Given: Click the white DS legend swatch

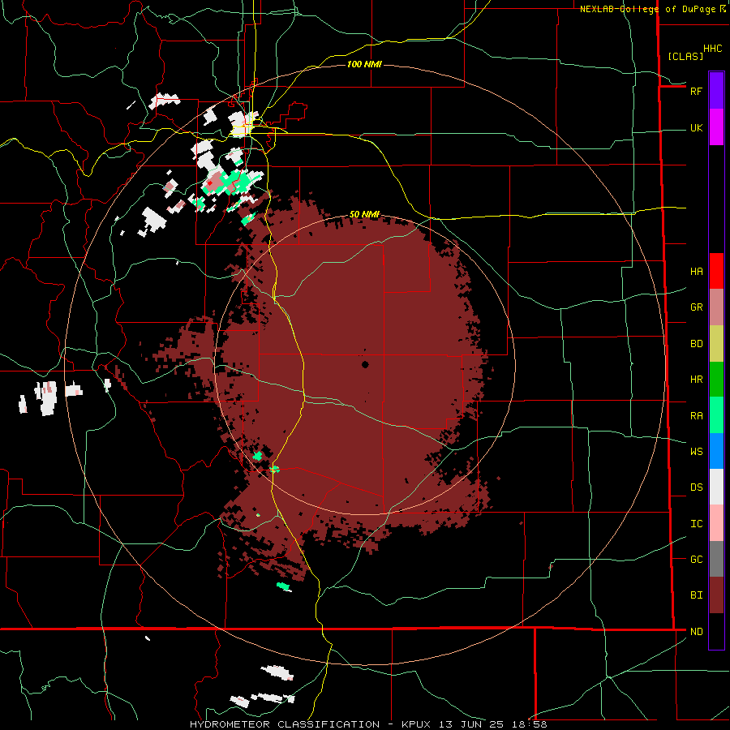Looking at the screenshot, I should click(716, 487).
